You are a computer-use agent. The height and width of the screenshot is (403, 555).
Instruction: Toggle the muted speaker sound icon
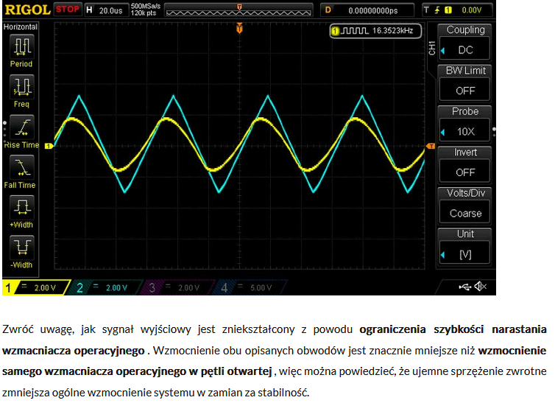tap(481, 286)
